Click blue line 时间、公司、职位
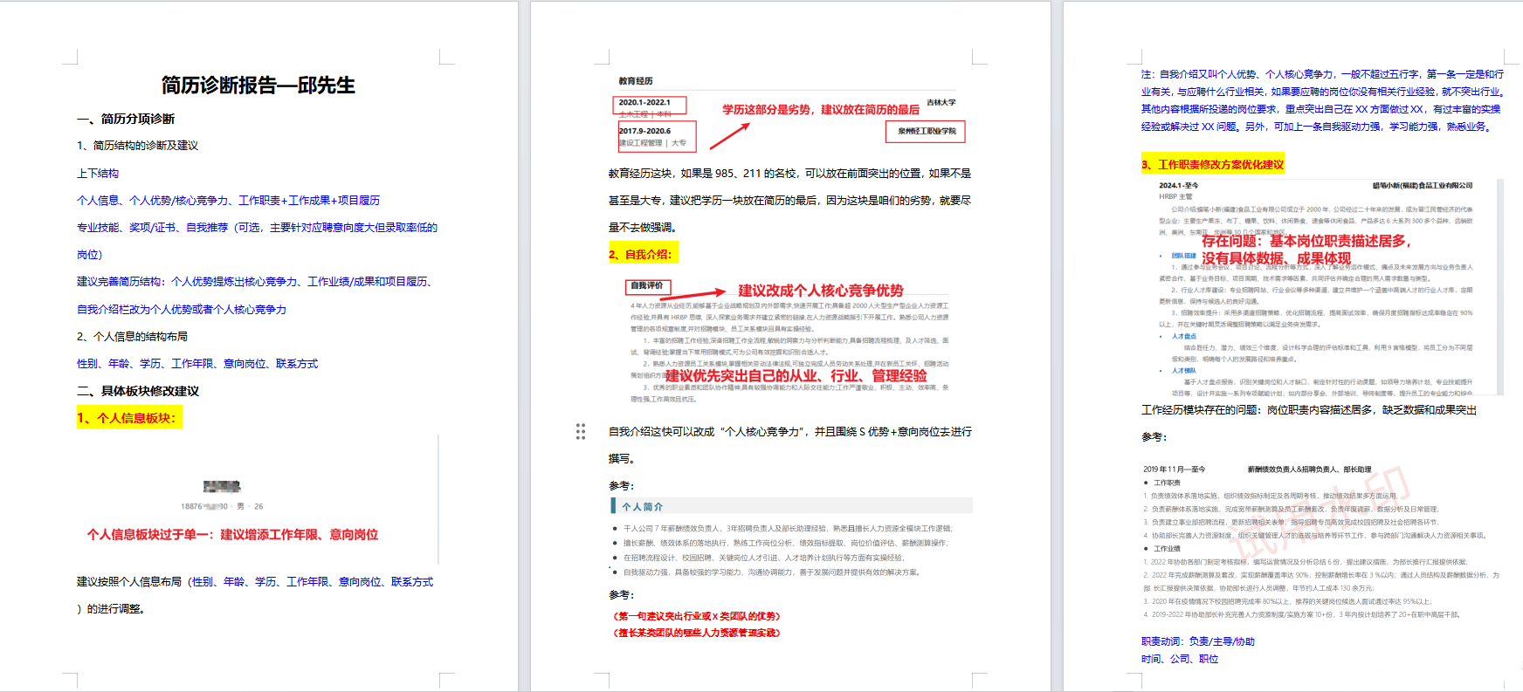1523x692 pixels. (1180, 659)
